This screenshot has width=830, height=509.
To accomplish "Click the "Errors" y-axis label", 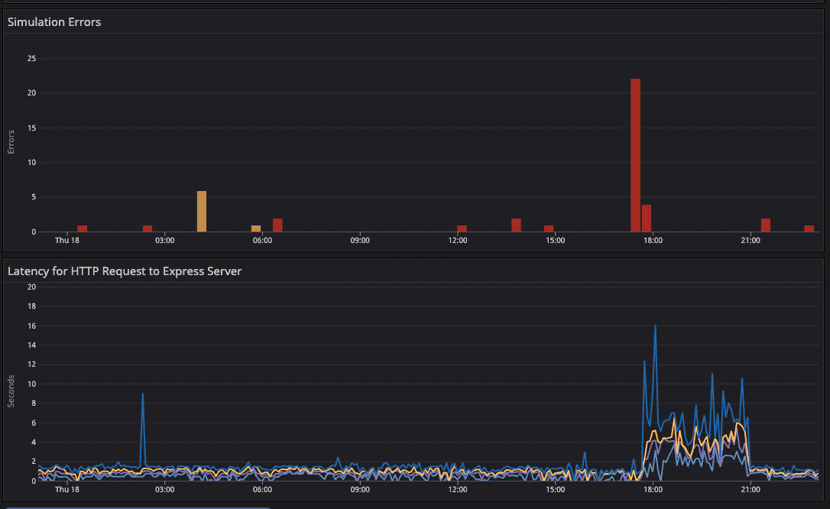I will (x=11, y=142).
